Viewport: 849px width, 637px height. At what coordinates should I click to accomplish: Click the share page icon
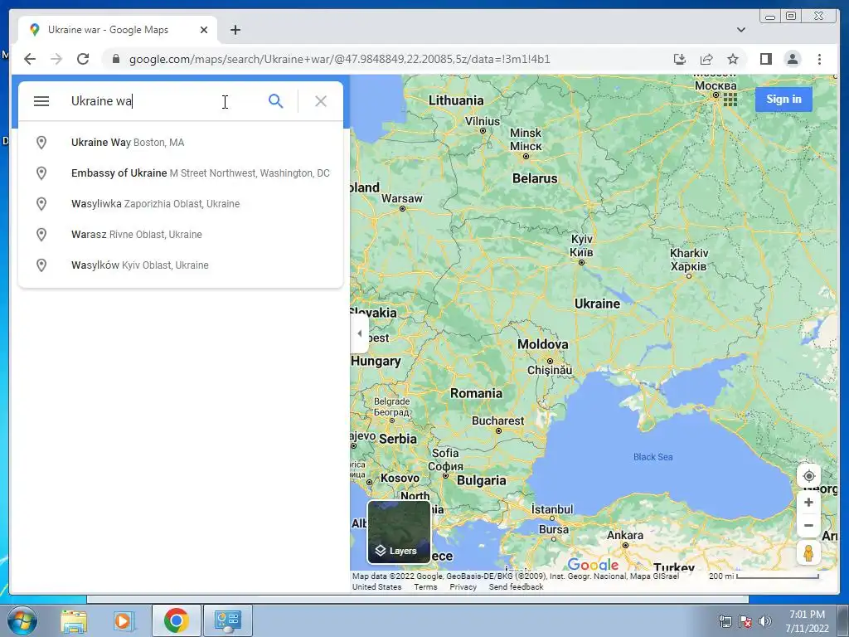tap(706, 59)
